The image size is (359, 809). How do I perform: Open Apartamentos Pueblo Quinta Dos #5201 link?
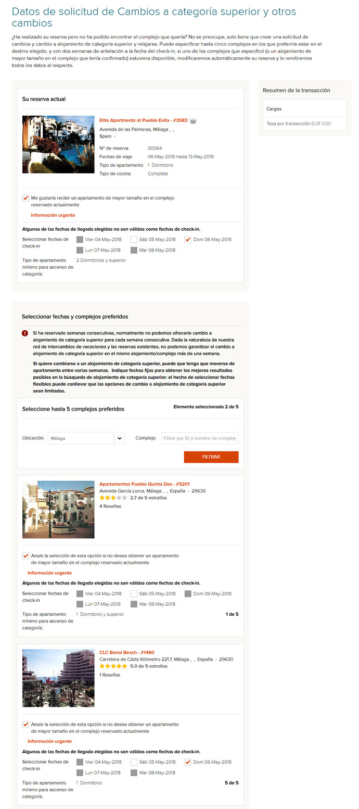click(x=145, y=484)
